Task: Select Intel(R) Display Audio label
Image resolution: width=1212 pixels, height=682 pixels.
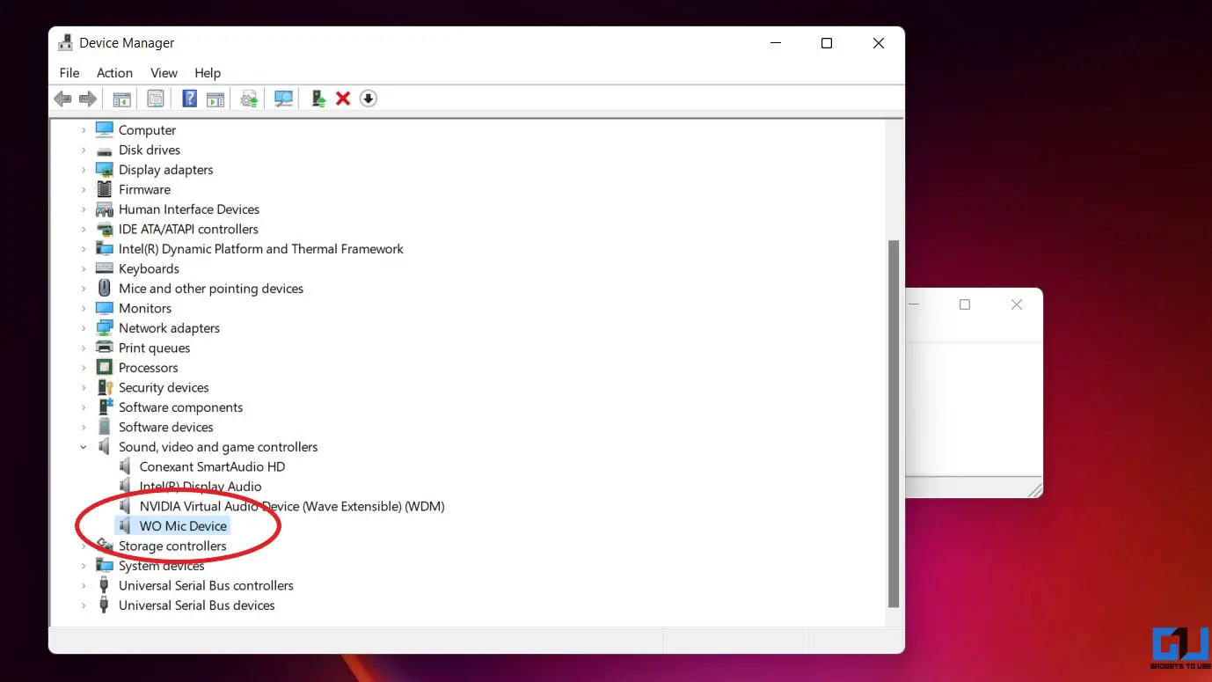Action: [201, 487]
